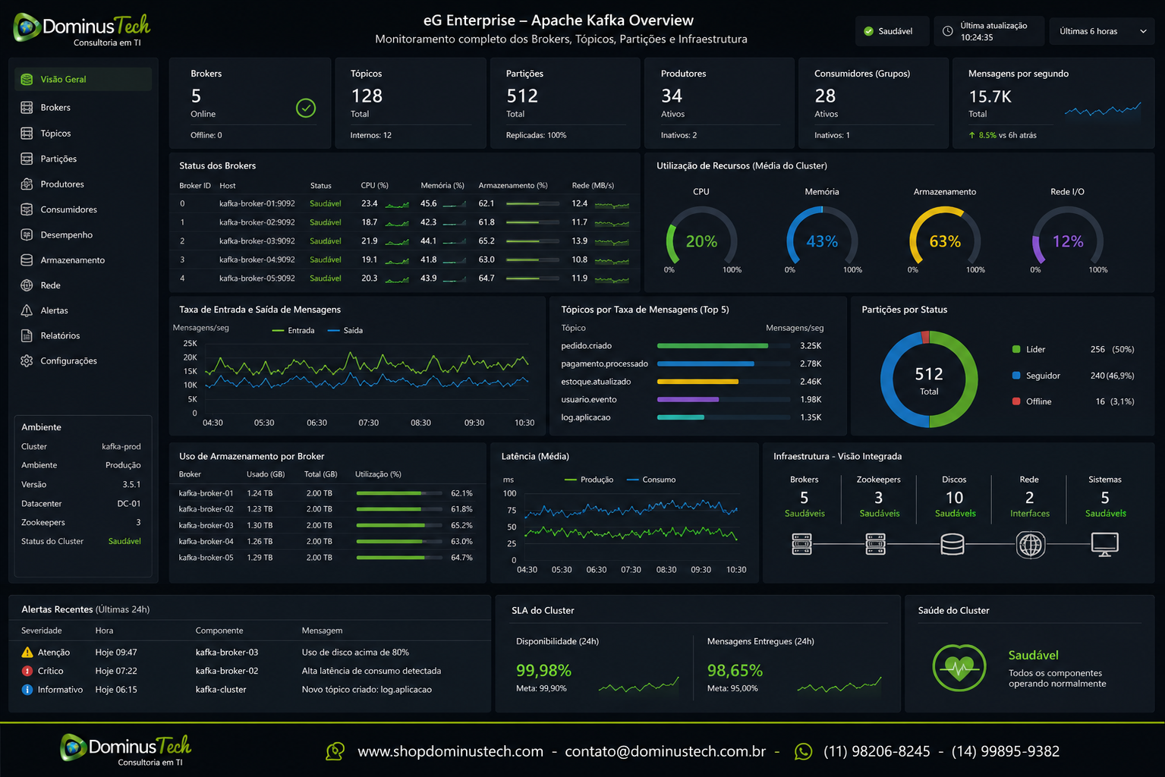Click alert message Uso de disco acima de 80%
Image resolution: width=1165 pixels, height=777 pixels.
(x=355, y=653)
